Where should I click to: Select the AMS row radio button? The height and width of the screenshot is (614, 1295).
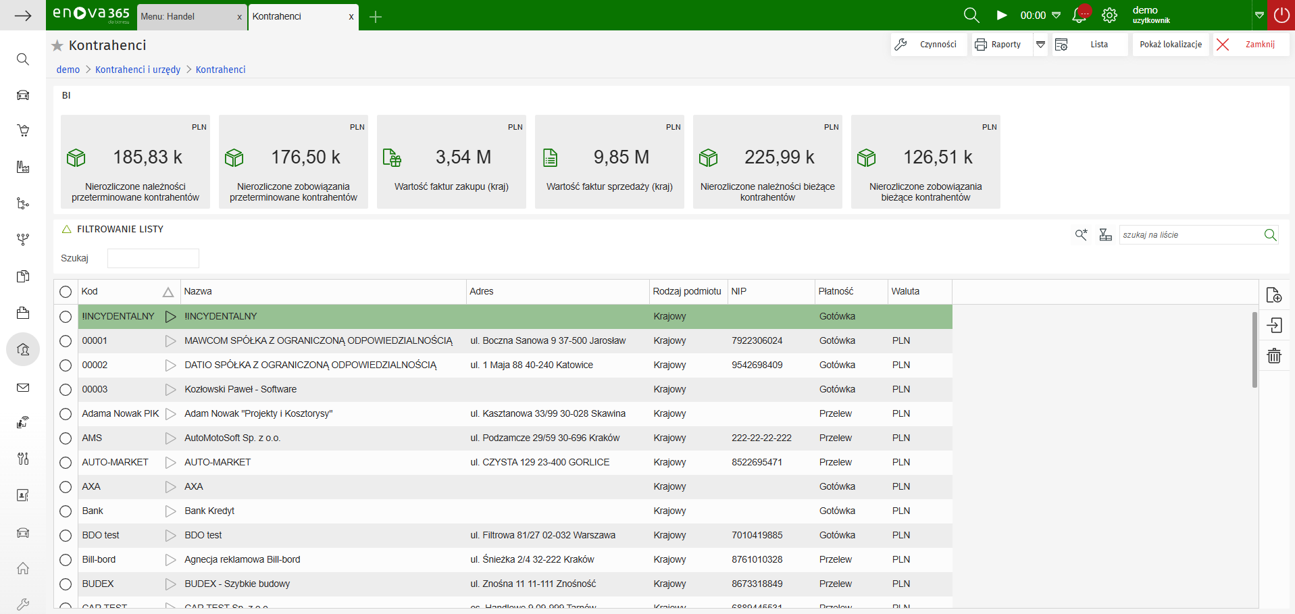(x=66, y=438)
